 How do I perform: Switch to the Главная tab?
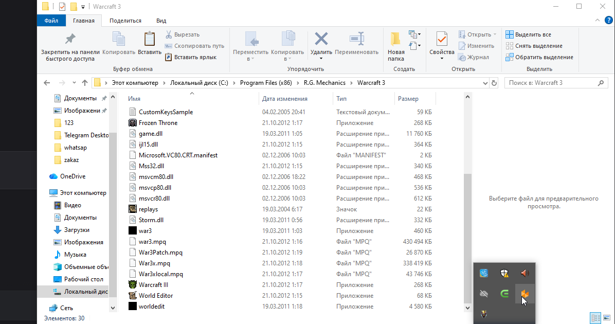[83, 21]
